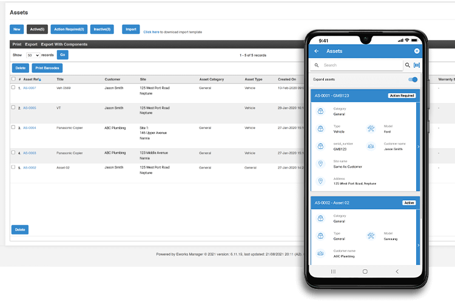Tap the back arrow in the phone Assets header
This screenshot has width=455, height=303.
point(316,52)
